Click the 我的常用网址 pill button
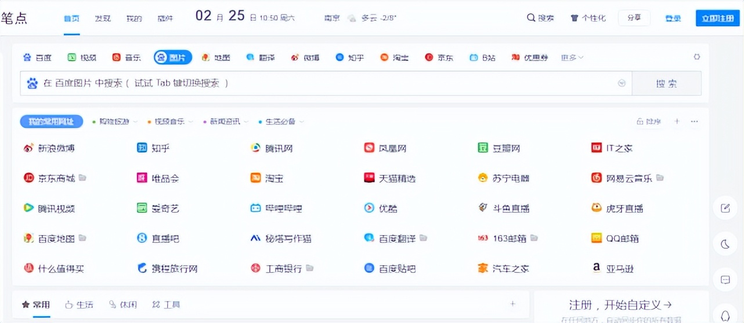The image size is (744, 323). (52, 122)
